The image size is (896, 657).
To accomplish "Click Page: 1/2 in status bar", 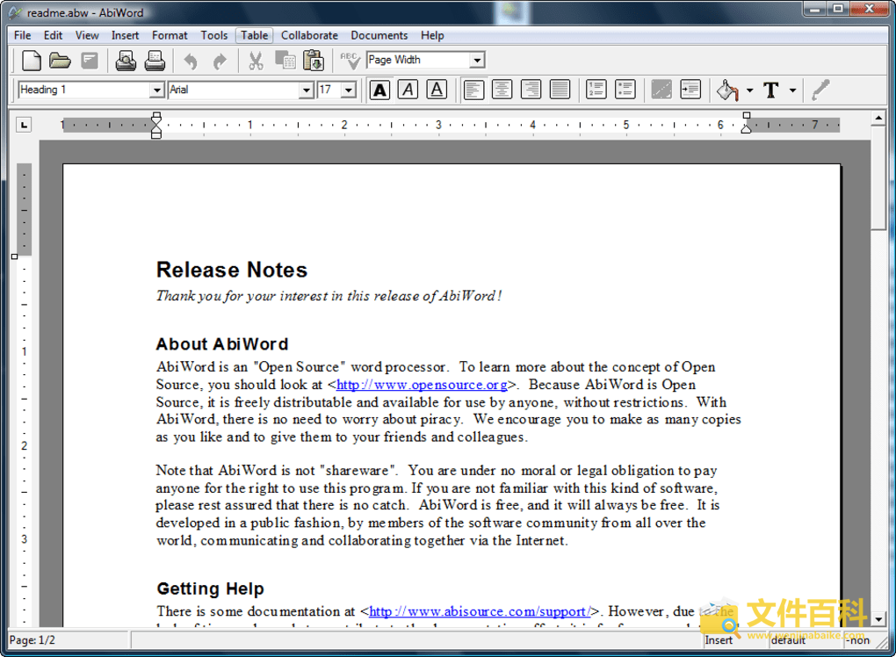I will pos(33,640).
